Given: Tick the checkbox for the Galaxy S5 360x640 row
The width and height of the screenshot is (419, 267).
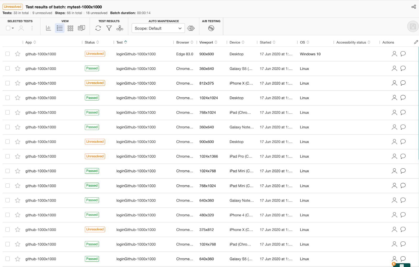Looking at the screenshot, I should pos(8,68).
